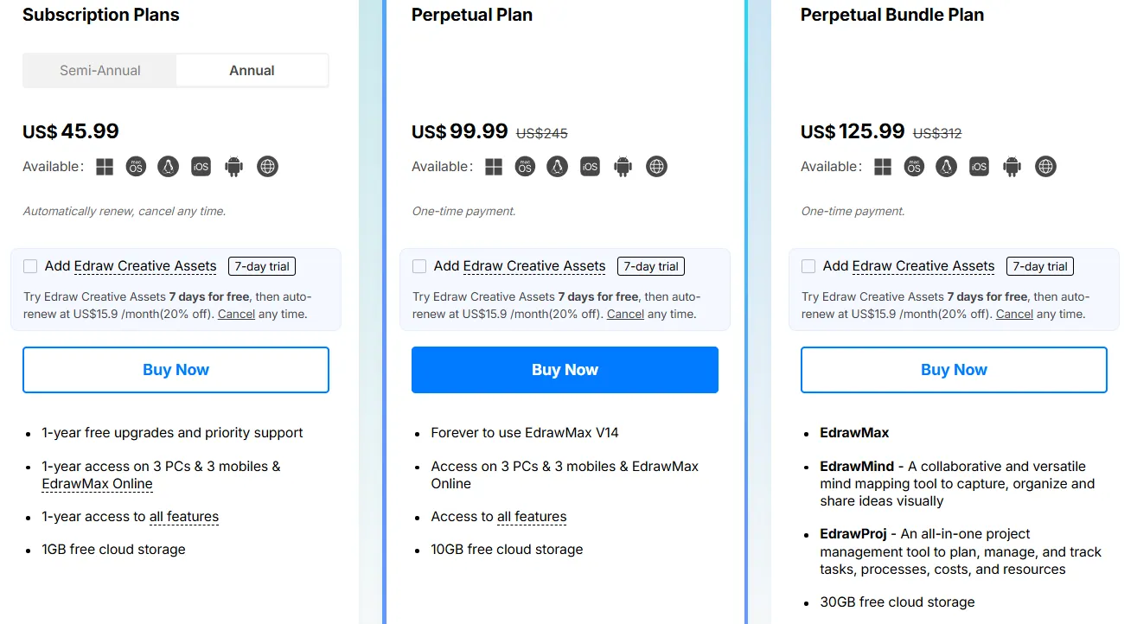Click Windows icon under Subscription Plans
The width and height of the screenshot is (1137, 624).
point(105,167)
